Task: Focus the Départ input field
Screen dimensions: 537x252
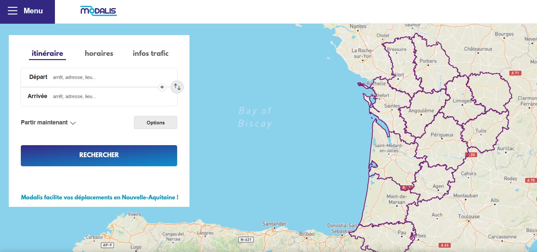Action: 99,77
